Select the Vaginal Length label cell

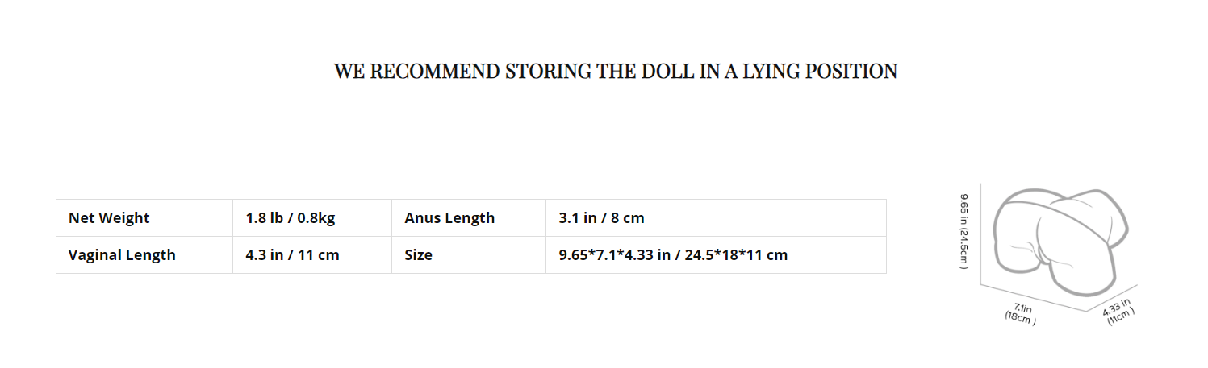[x=144, y=255]
